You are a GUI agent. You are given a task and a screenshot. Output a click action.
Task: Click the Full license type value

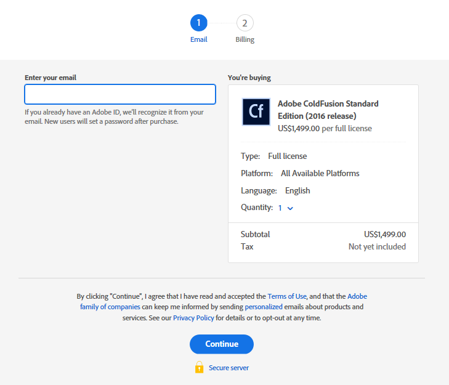[287, 156]
